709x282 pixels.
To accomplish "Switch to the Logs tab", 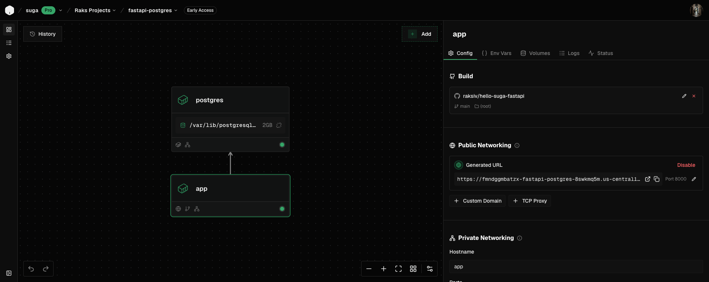I will point(569,53).
